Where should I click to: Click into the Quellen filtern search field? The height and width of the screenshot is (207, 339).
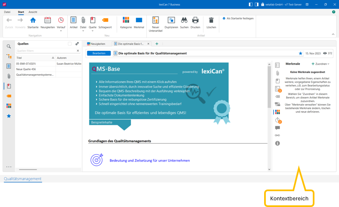click(45, 50)
